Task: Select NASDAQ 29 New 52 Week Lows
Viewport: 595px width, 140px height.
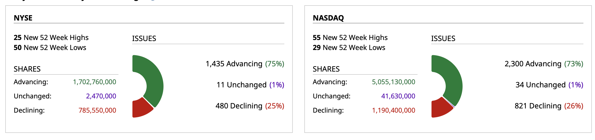Action: pyautogui.click(x=349, y=48)
